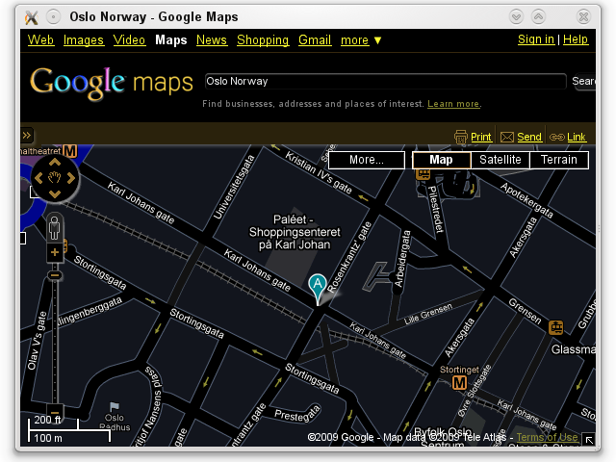This screenshot has height=462, width=616.
Task: Click the vertical zoom slider track
Action: [55, 337]
